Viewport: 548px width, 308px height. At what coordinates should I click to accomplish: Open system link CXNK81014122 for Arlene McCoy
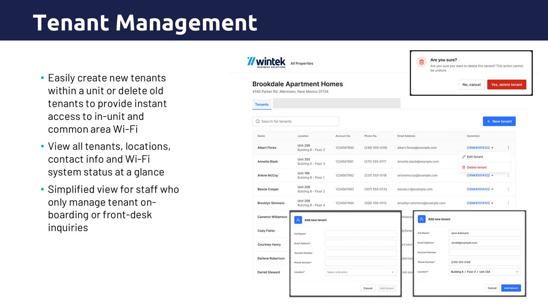point(478,175)
